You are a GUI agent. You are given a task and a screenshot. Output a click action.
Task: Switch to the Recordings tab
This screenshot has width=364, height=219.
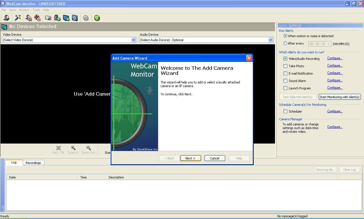(33, 163)
